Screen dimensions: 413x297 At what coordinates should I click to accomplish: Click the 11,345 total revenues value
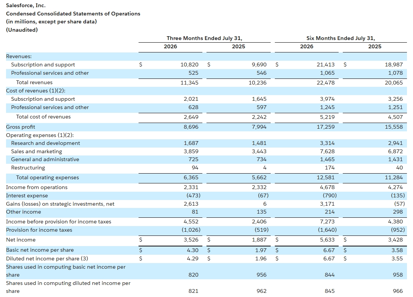pos(190,83)
